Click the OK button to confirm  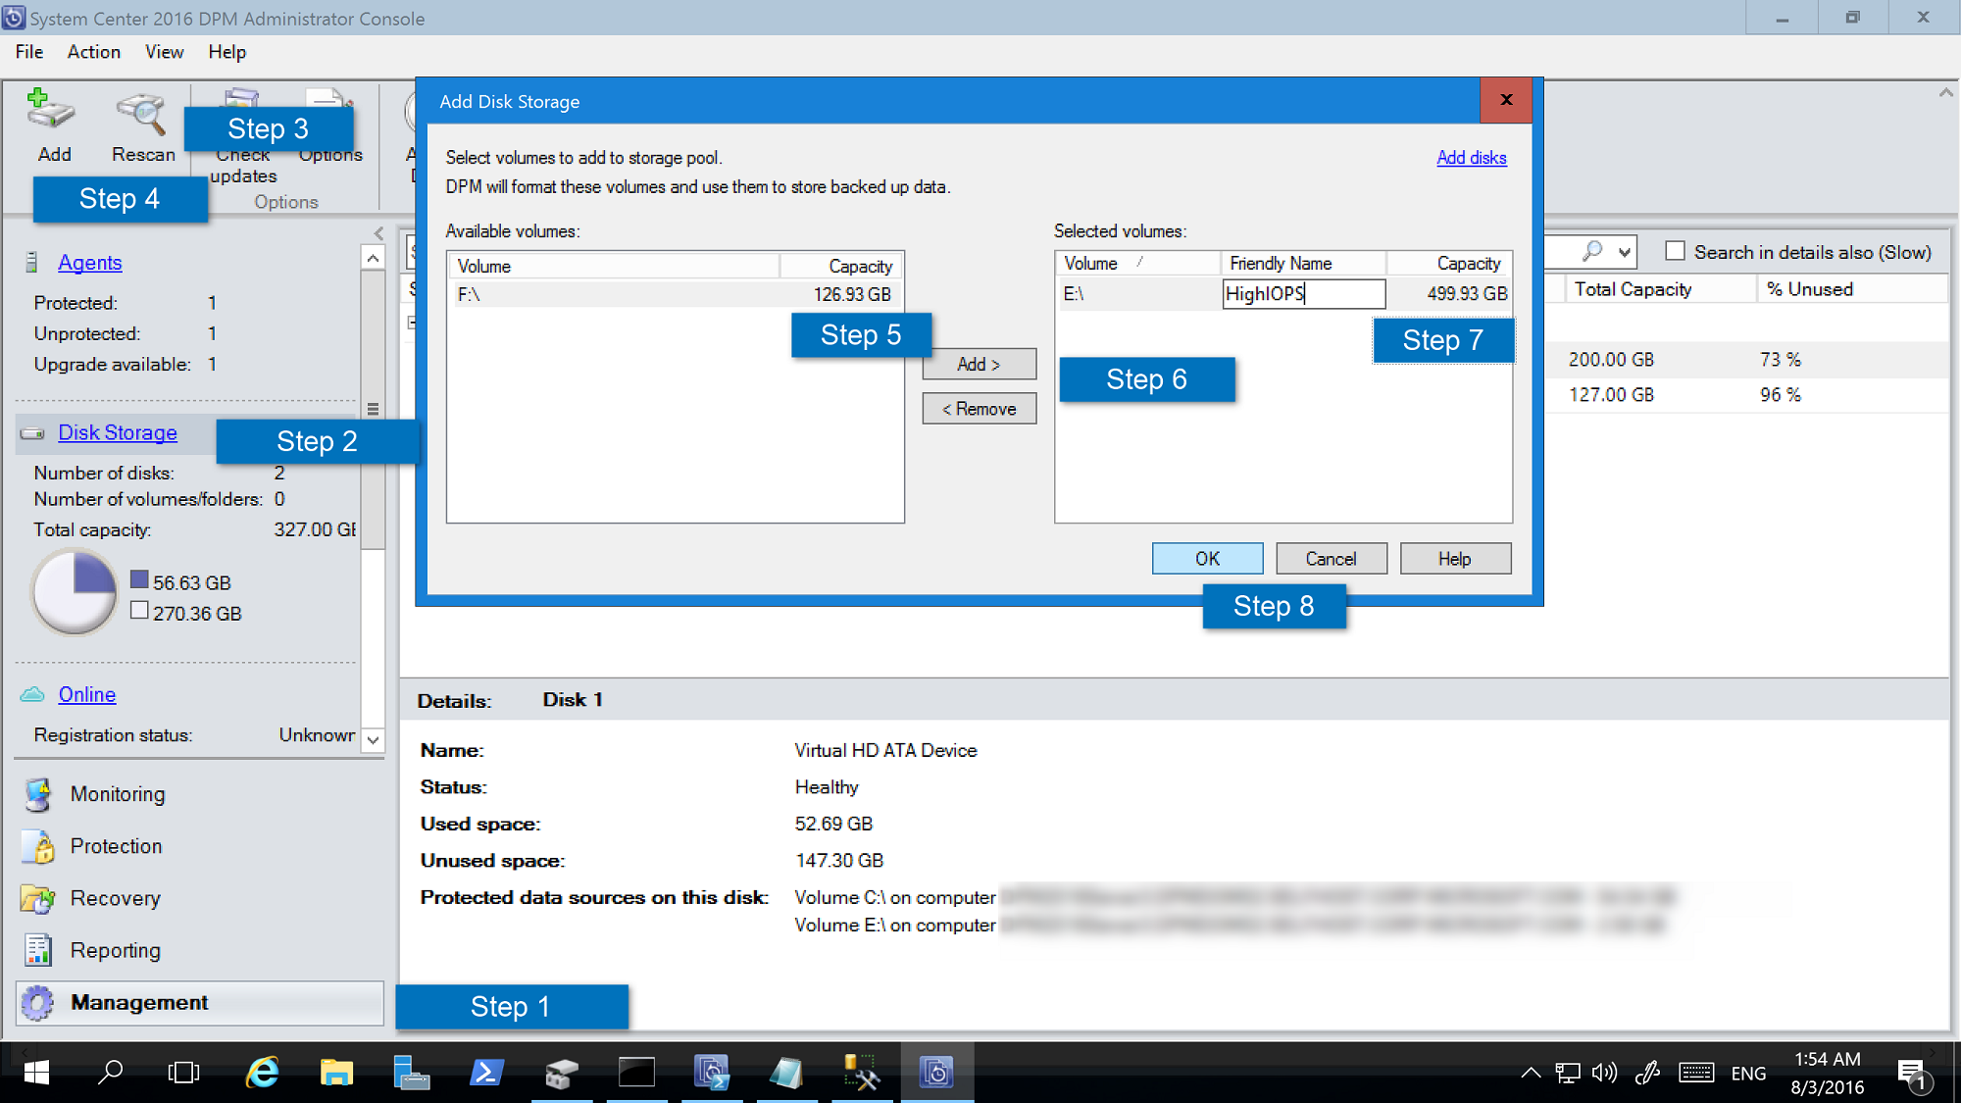(1205, 559)
